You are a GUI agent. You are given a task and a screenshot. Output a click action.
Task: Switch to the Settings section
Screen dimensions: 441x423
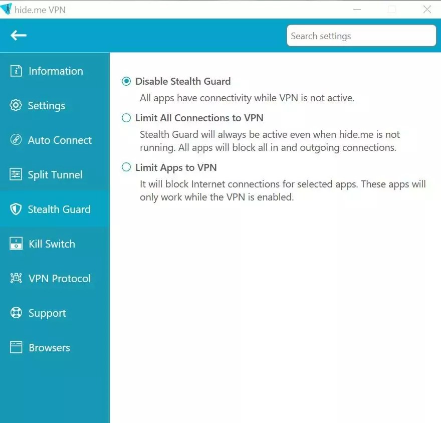click(x=47, y=105)
